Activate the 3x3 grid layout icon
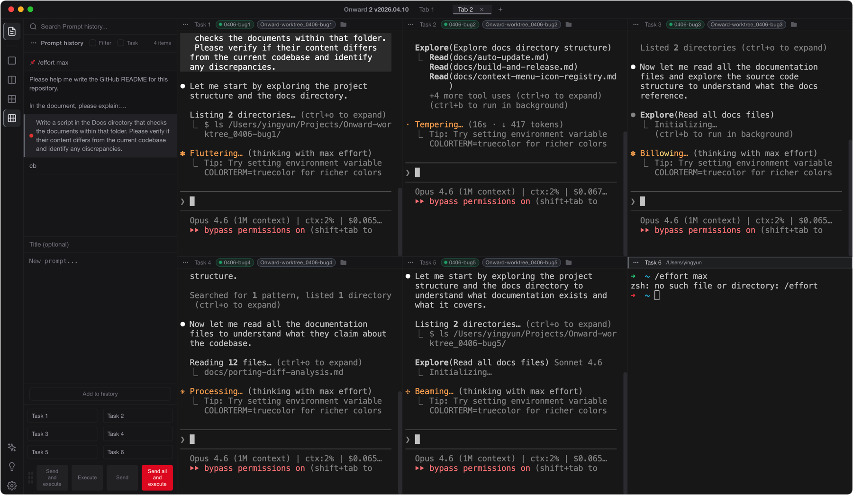Viewport: 853px width, 495px height. click(x=12, y=118)
